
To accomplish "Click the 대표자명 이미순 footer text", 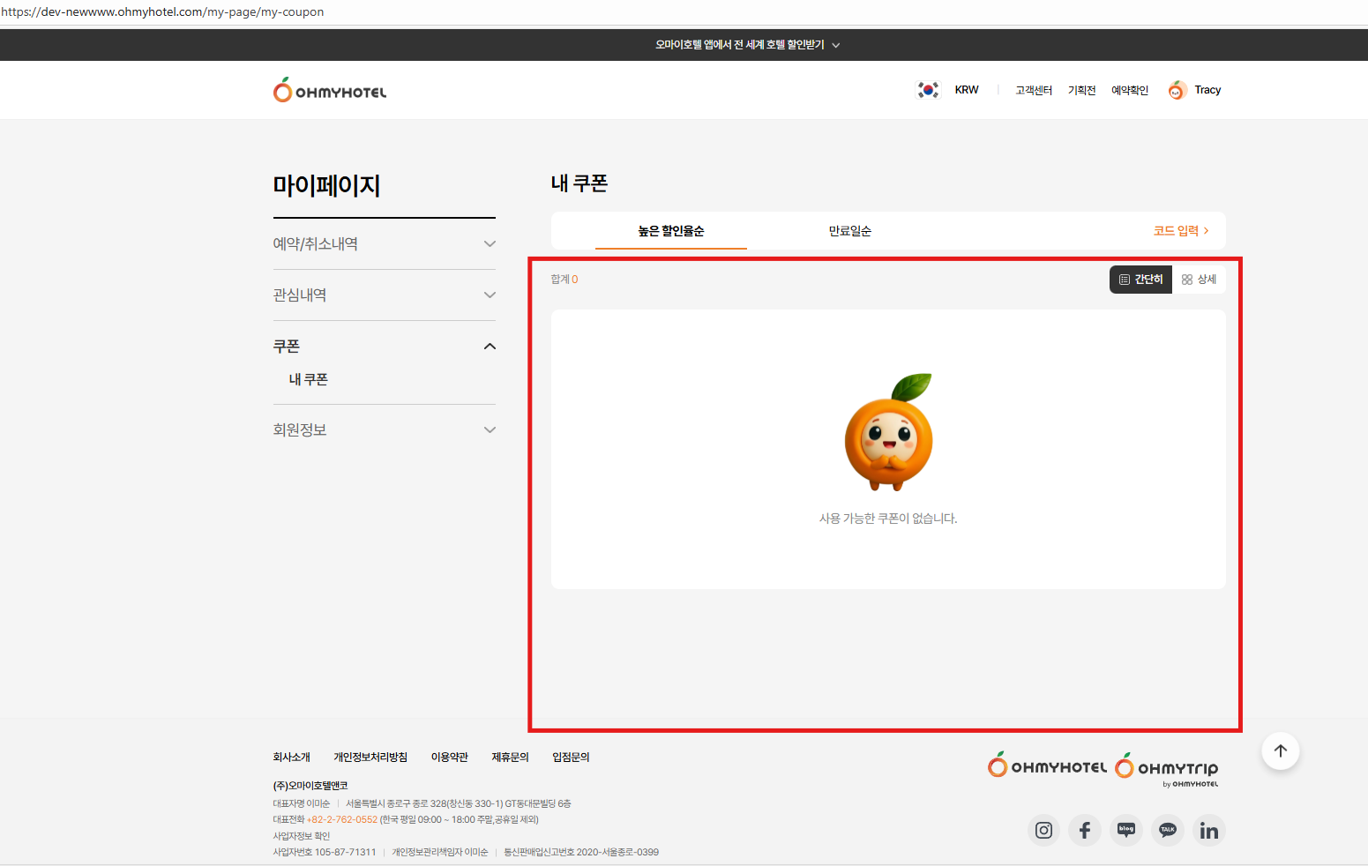I will [x=302, y=804].
